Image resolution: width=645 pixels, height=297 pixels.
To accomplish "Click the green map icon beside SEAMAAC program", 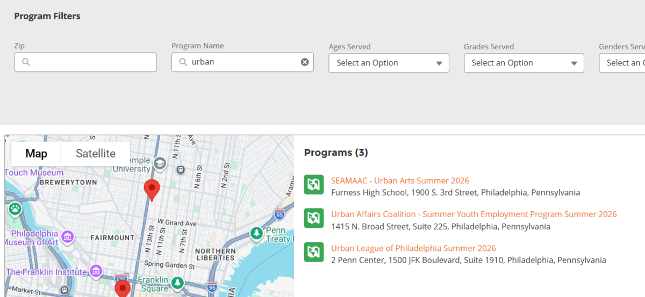I will coord(314,184).
